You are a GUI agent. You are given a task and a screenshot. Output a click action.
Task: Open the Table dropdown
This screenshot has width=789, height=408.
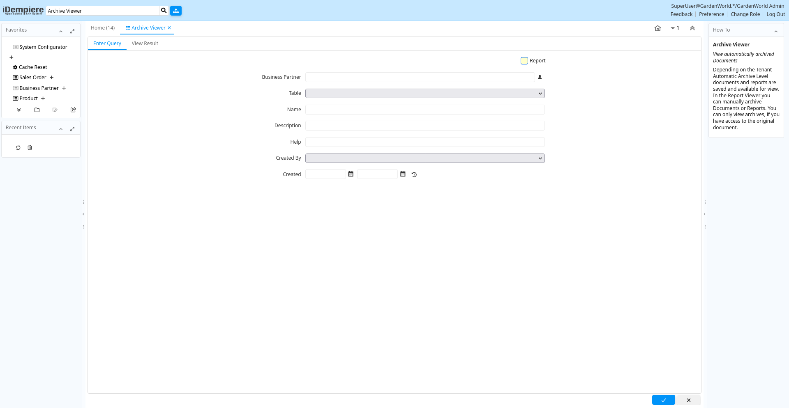[425, 94]
